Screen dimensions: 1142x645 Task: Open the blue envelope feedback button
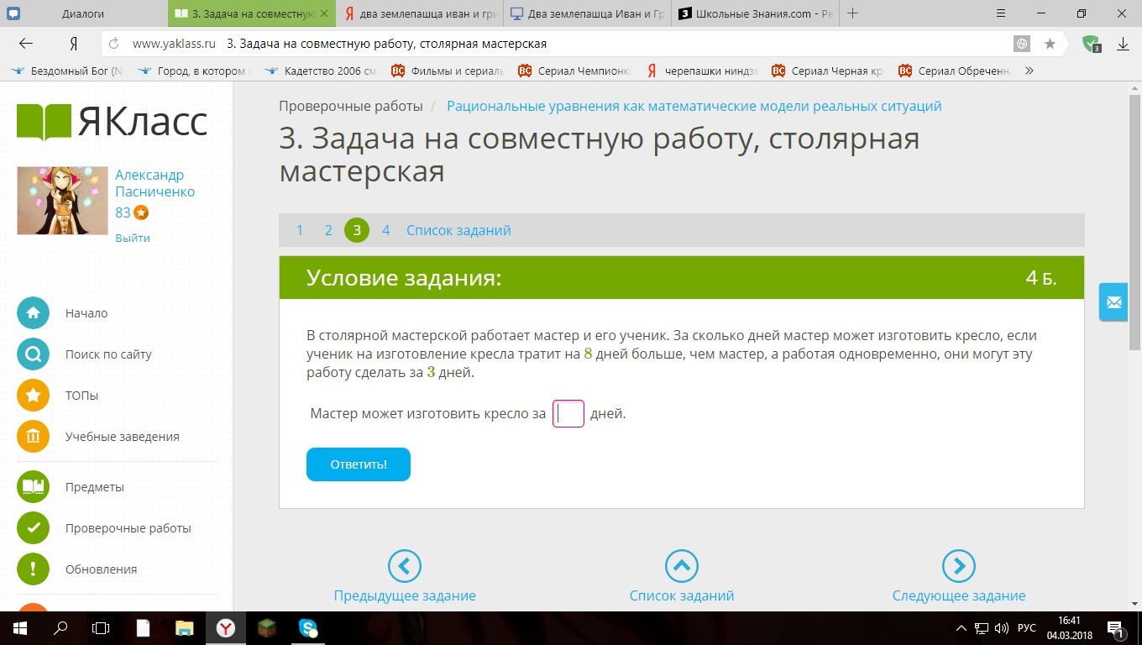pyautogui.click(x=1113, y=302)
